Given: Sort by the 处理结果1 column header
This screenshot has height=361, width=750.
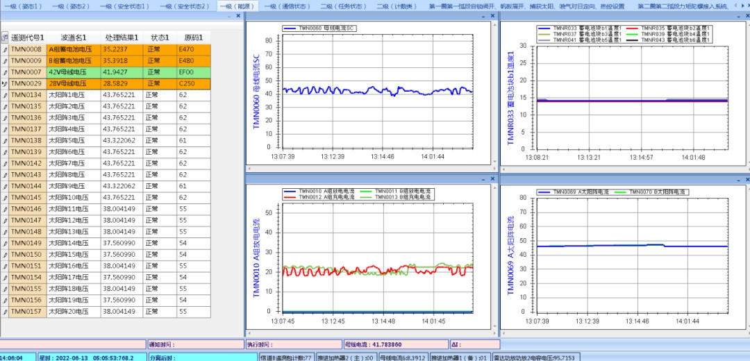Looking at the screenshot, I should point(122,37).
